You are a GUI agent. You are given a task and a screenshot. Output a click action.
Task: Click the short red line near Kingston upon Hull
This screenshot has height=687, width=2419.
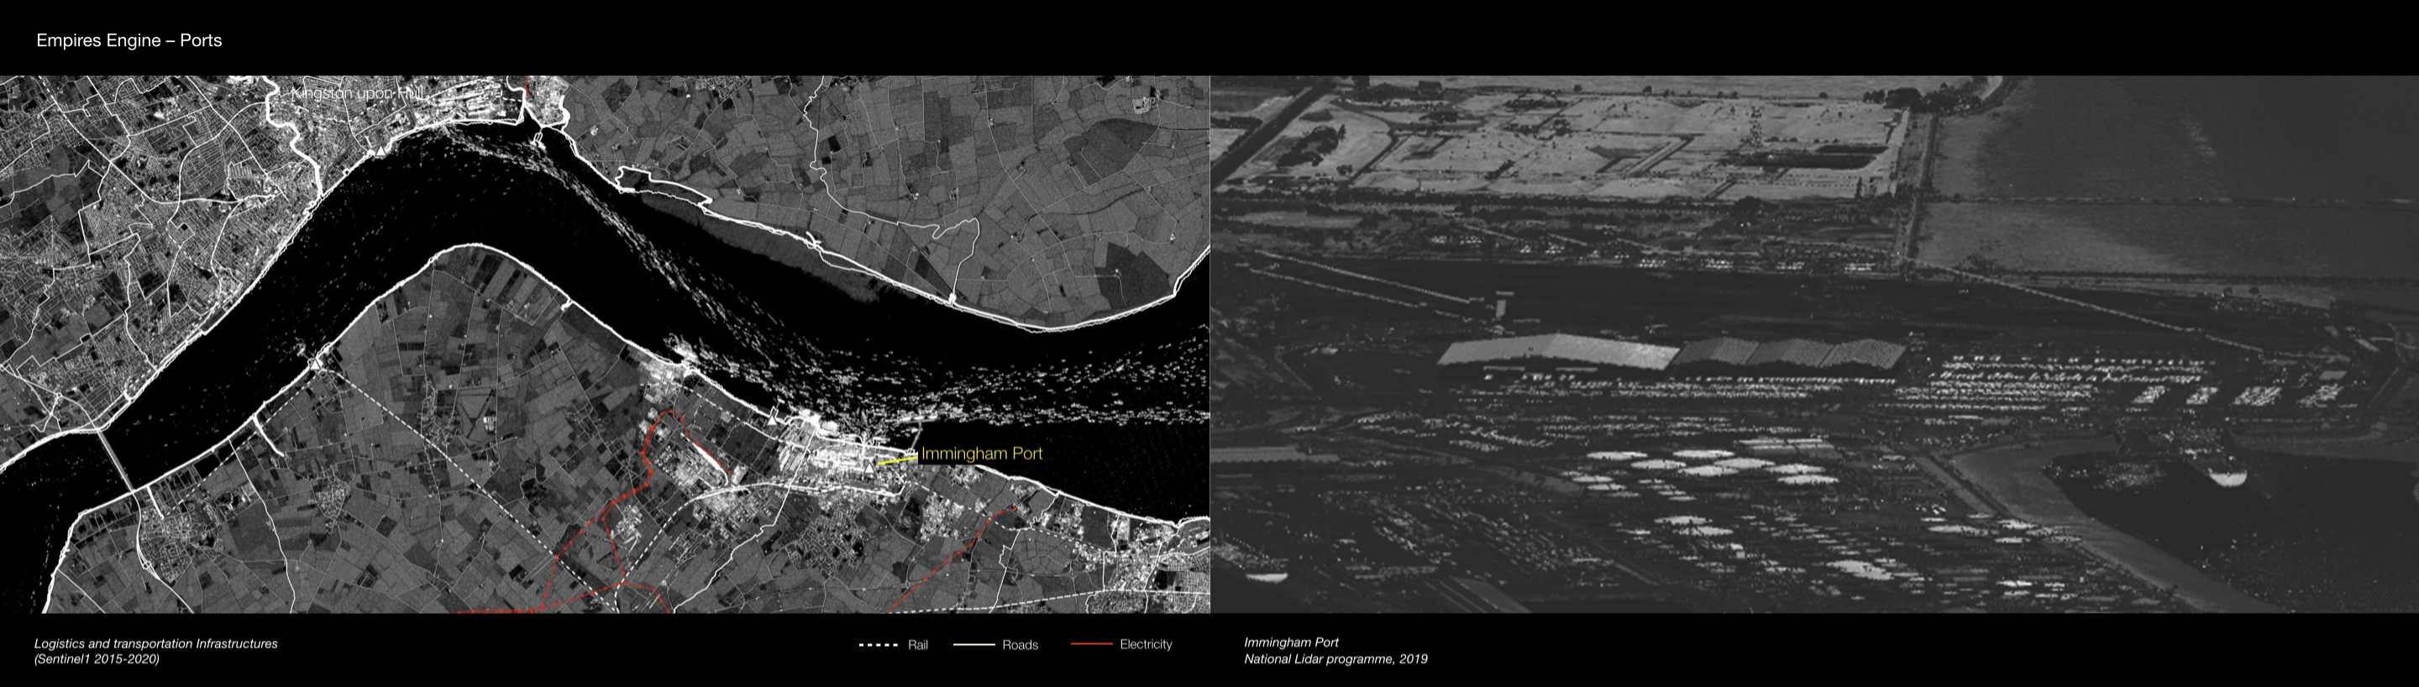pyautogui.click(x=527, y=89)
